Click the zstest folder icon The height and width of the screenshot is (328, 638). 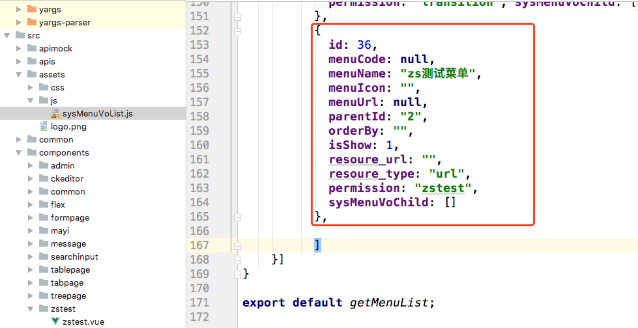[x=44, y=308]
